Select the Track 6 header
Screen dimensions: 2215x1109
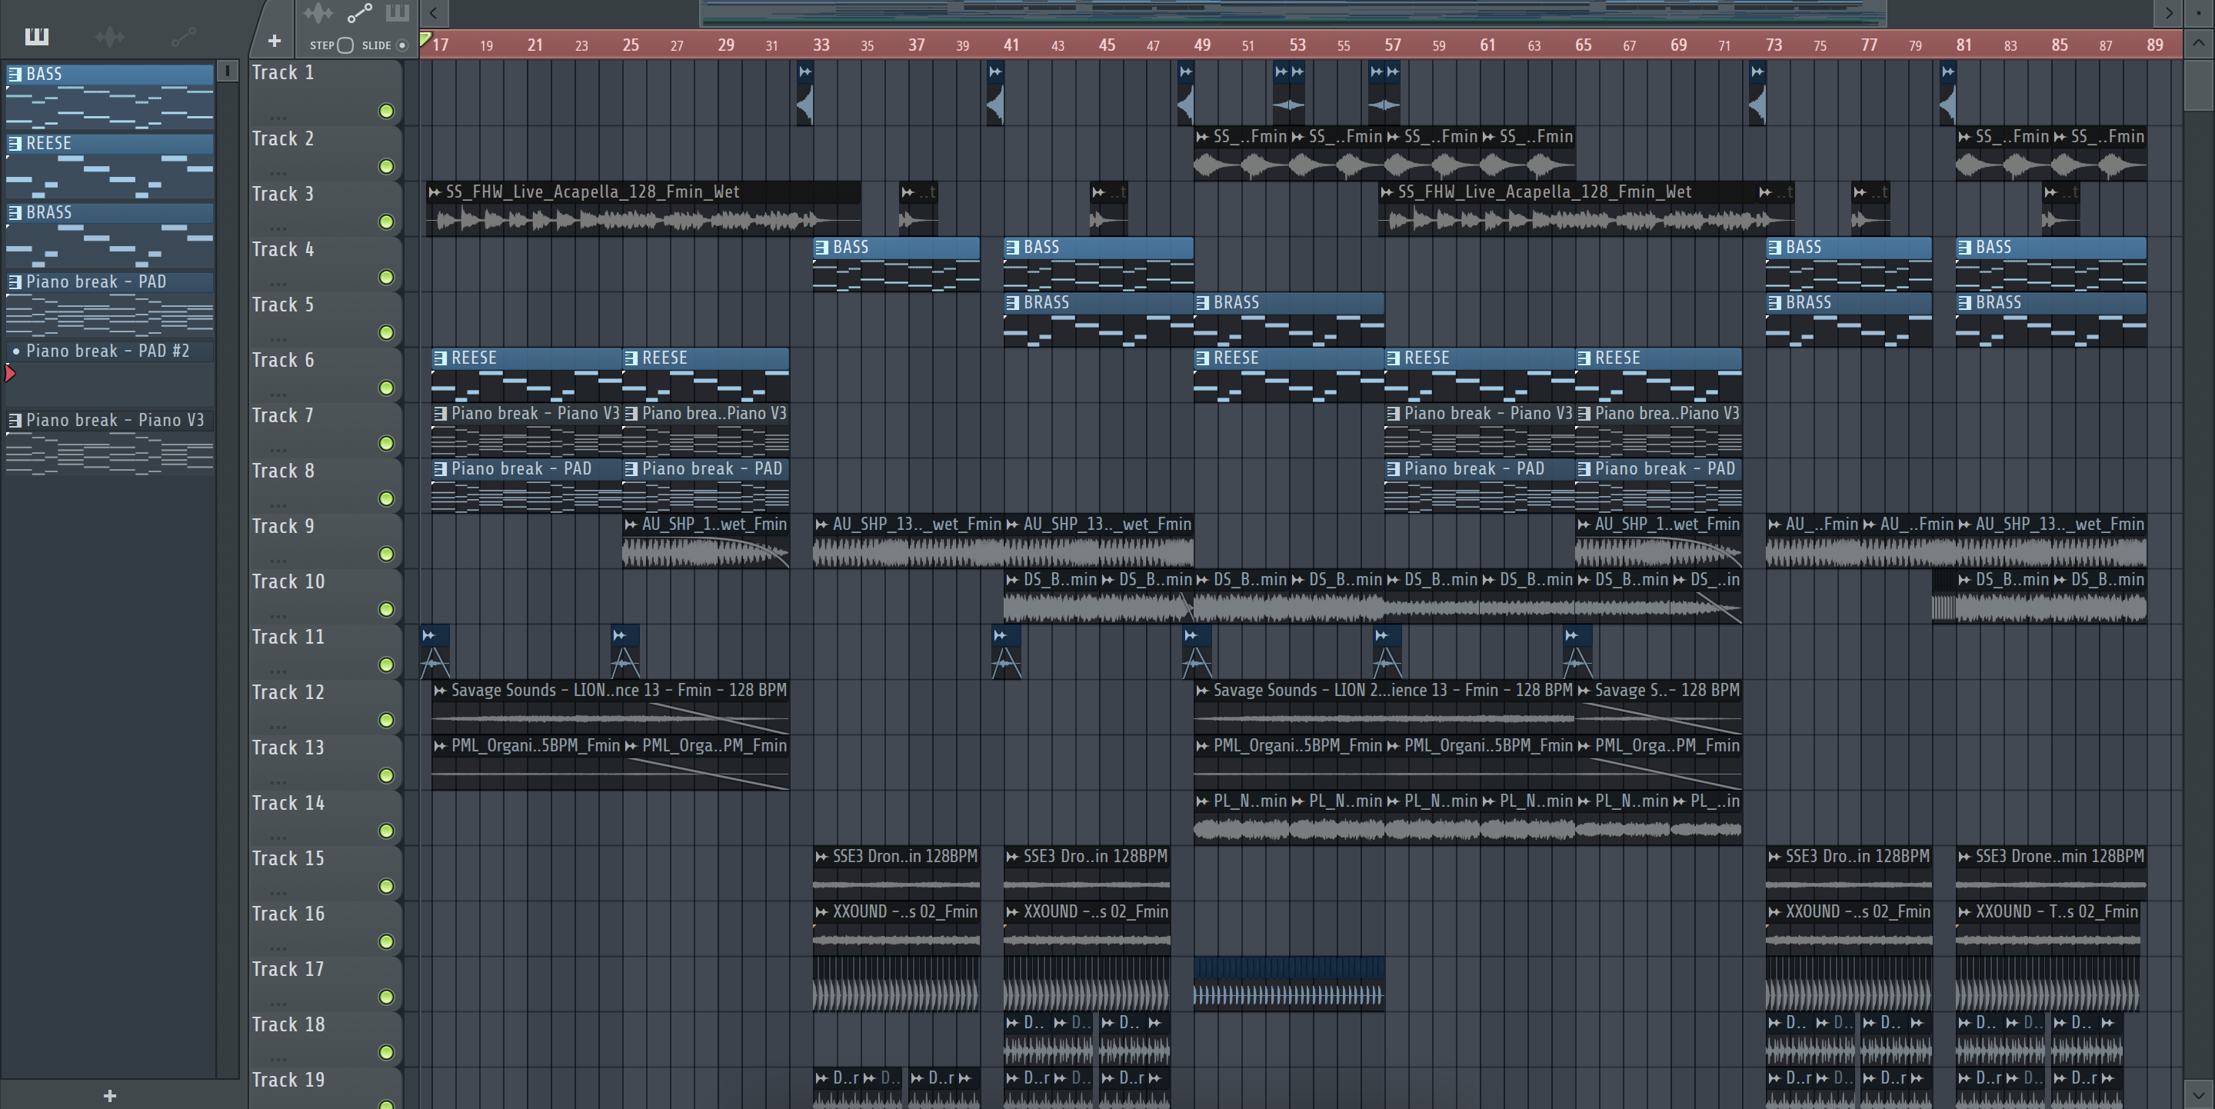[325, 375]
